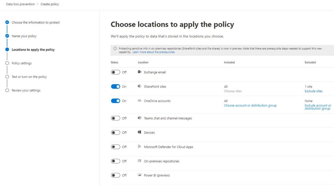The height and width of the screenshot is (186, 334).
Task: Click the info icon in the preview banner
Action: [115, 49]
